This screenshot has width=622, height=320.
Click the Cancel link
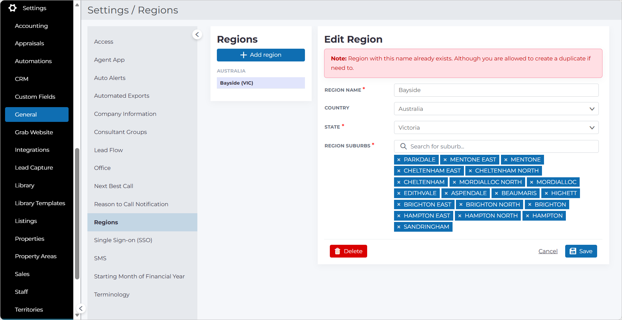coord(548,251)
